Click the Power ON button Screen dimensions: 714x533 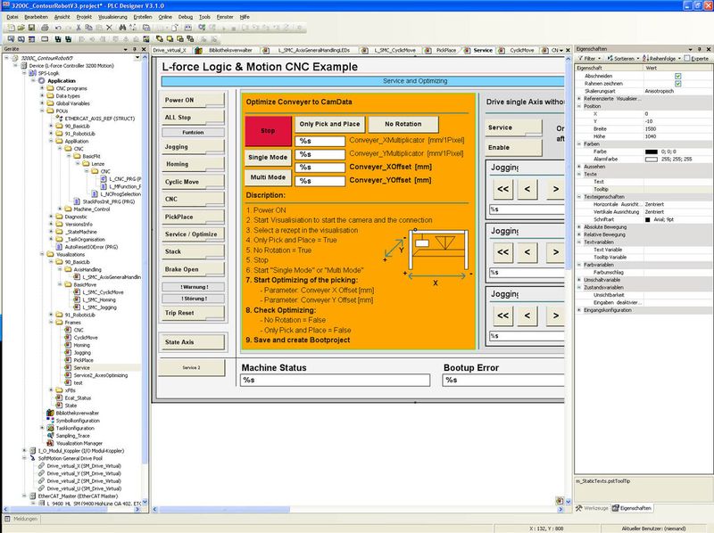coord(191,100)
